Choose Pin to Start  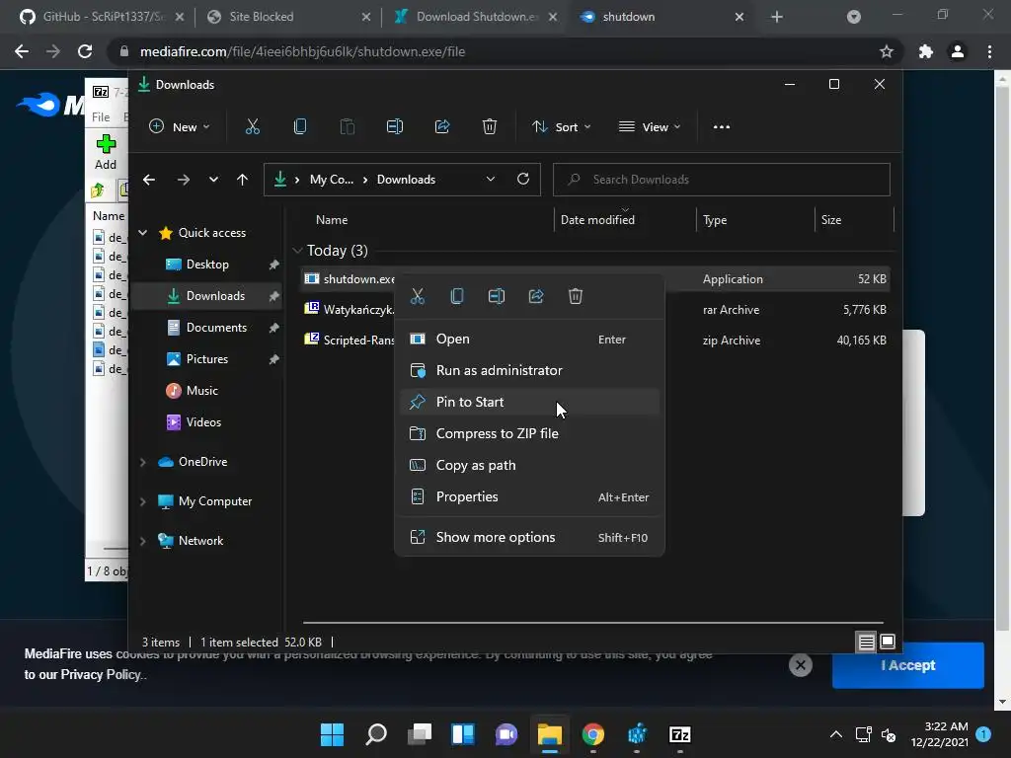[529, 403]
